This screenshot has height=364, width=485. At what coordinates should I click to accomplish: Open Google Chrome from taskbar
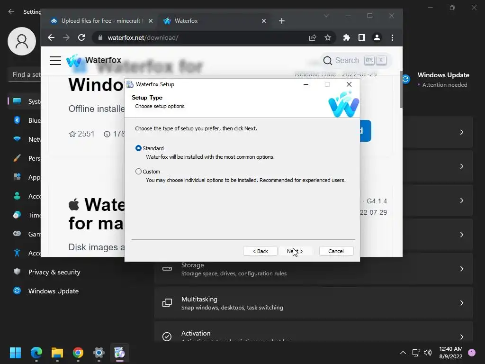(78, 353)
